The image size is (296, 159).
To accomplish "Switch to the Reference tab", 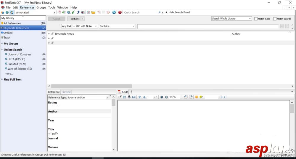I will pyautogui.click(x=54, y=92).
